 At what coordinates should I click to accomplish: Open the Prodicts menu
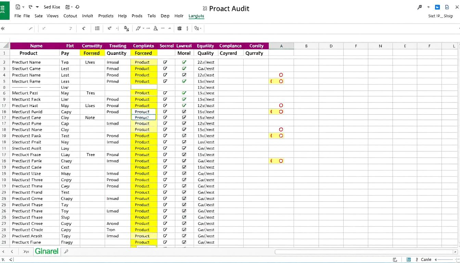(x=106, y=16)
